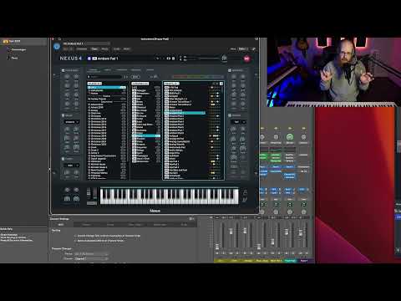Select the purple track label in mixer
The image size is (401, 301).
tap(304, 261)
